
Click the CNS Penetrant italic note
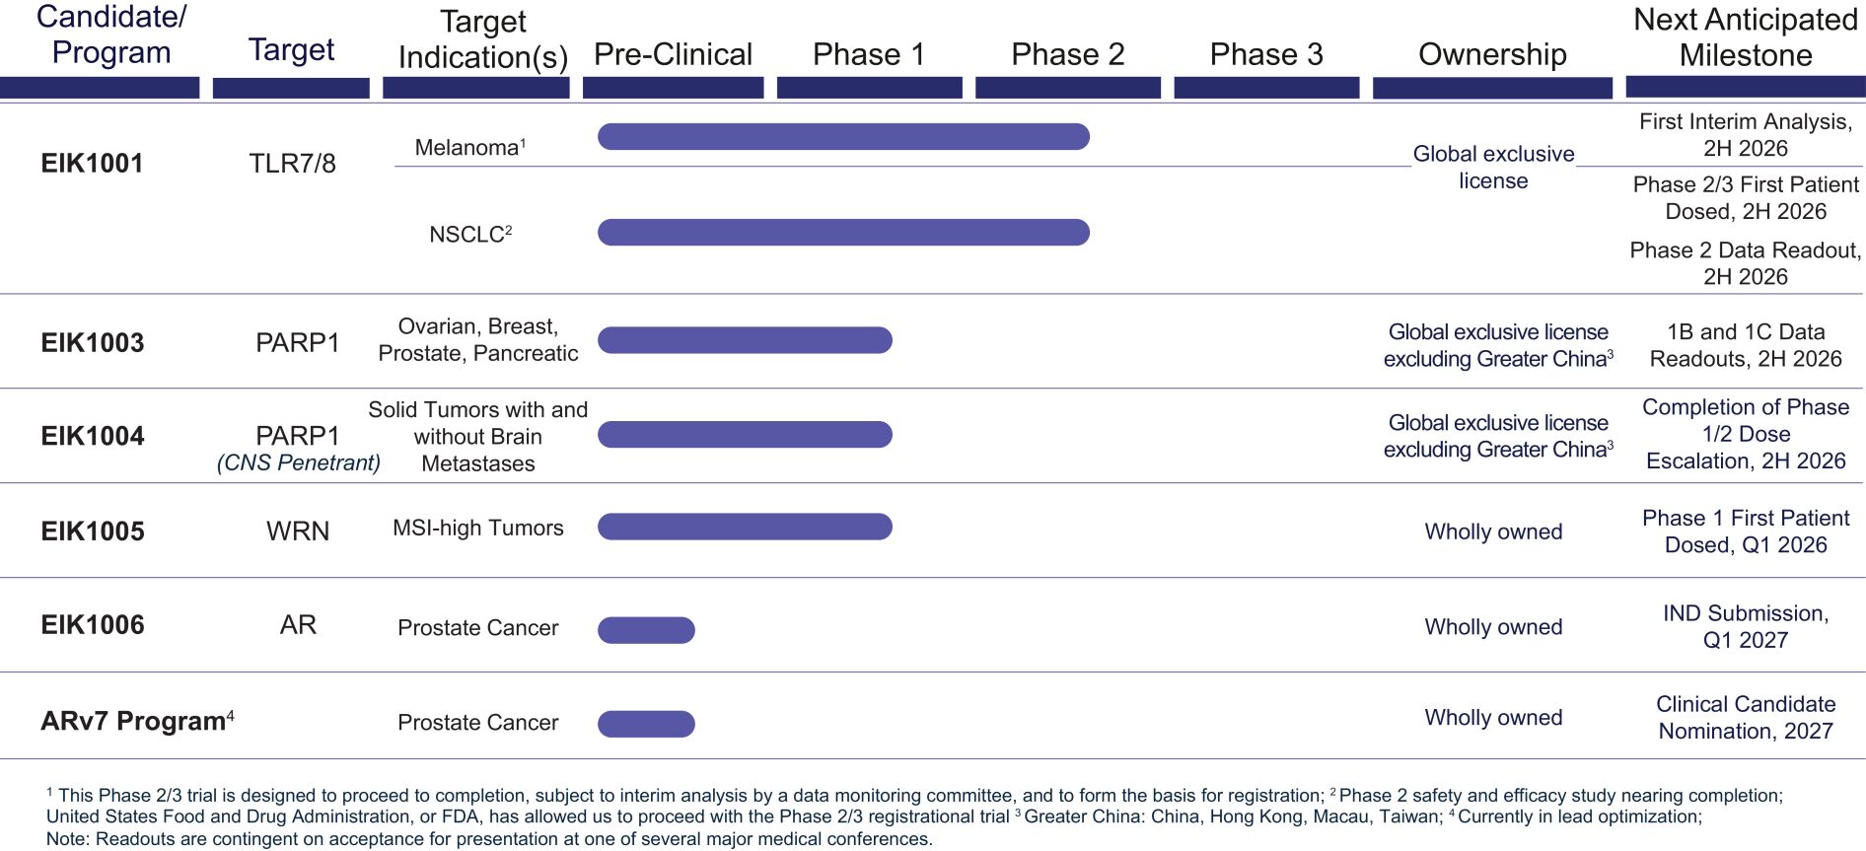[x=299, y=463]
